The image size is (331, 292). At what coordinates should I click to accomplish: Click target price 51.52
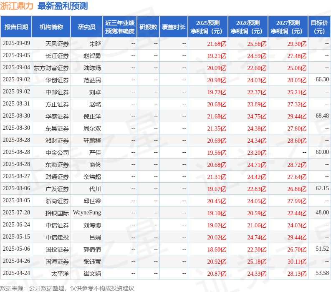click(322, 249)
